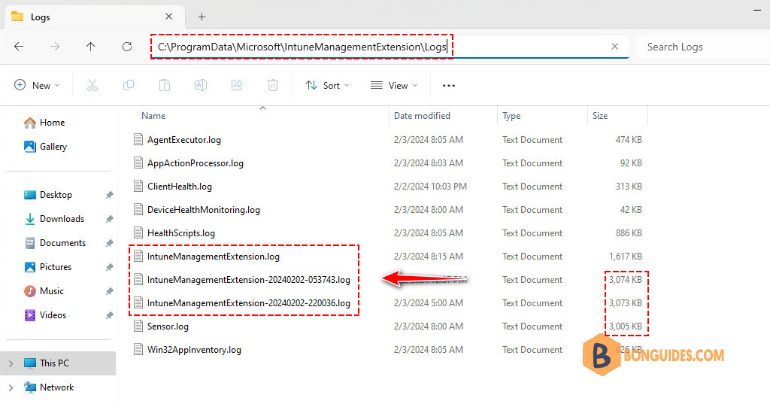Screen dimensions: 770x404
Task: Click the Sensor.log file icon
Action: pos(138,327)
